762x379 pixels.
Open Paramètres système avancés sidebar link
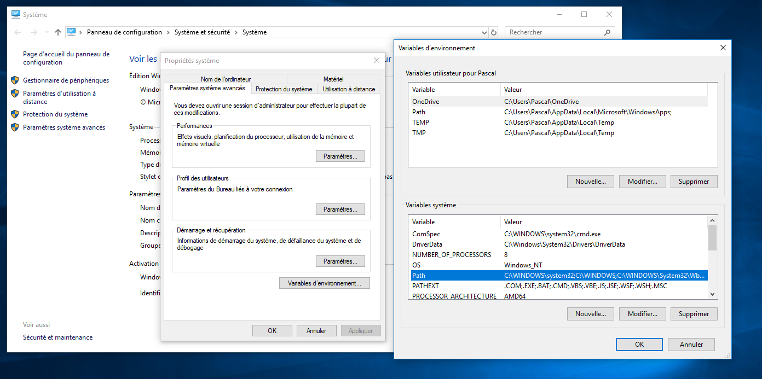[x=64, y=127]
